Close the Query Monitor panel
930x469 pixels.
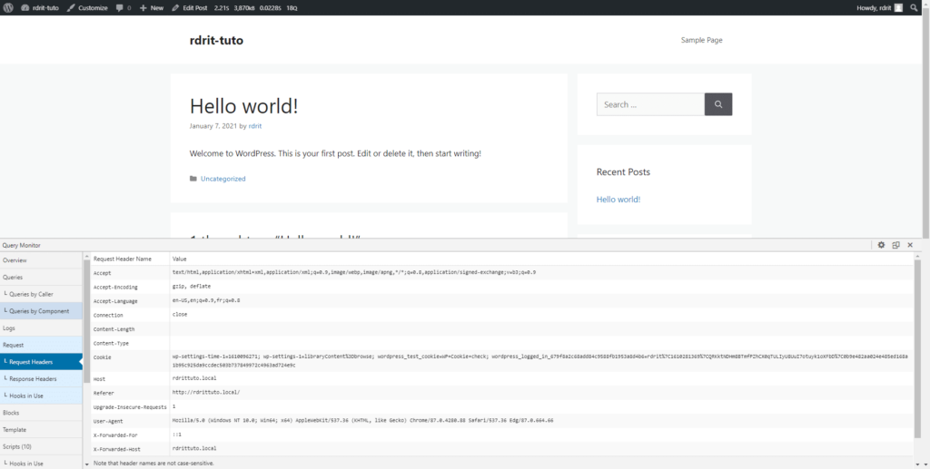coord(910,245)
